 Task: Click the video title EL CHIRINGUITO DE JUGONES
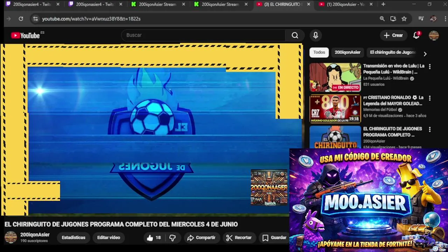coord(121,224)
